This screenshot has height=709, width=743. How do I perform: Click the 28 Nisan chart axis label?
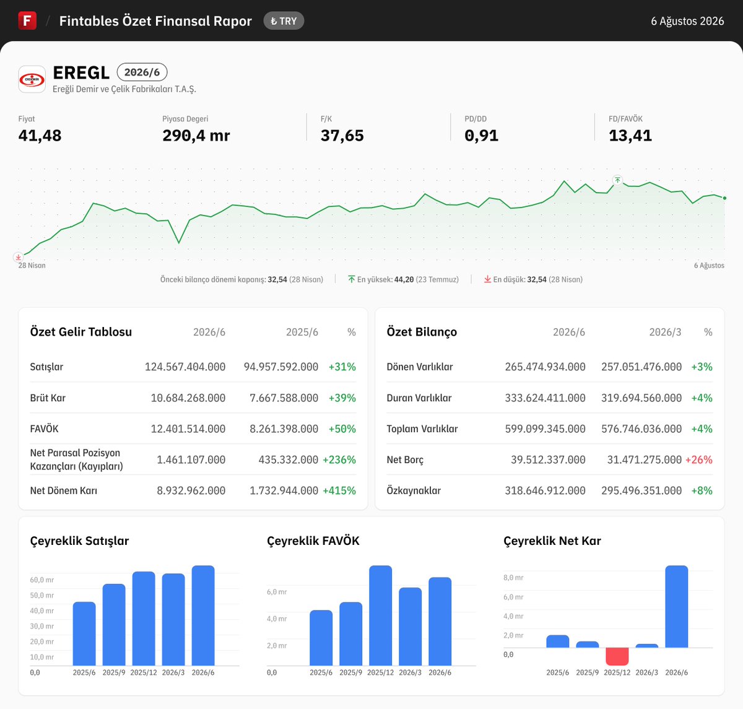pyautogui.click(x=32, y=266)
